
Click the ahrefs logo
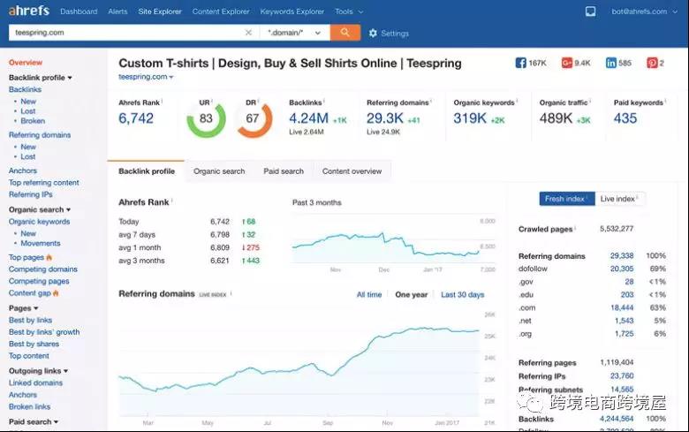(x=29, y=11)
